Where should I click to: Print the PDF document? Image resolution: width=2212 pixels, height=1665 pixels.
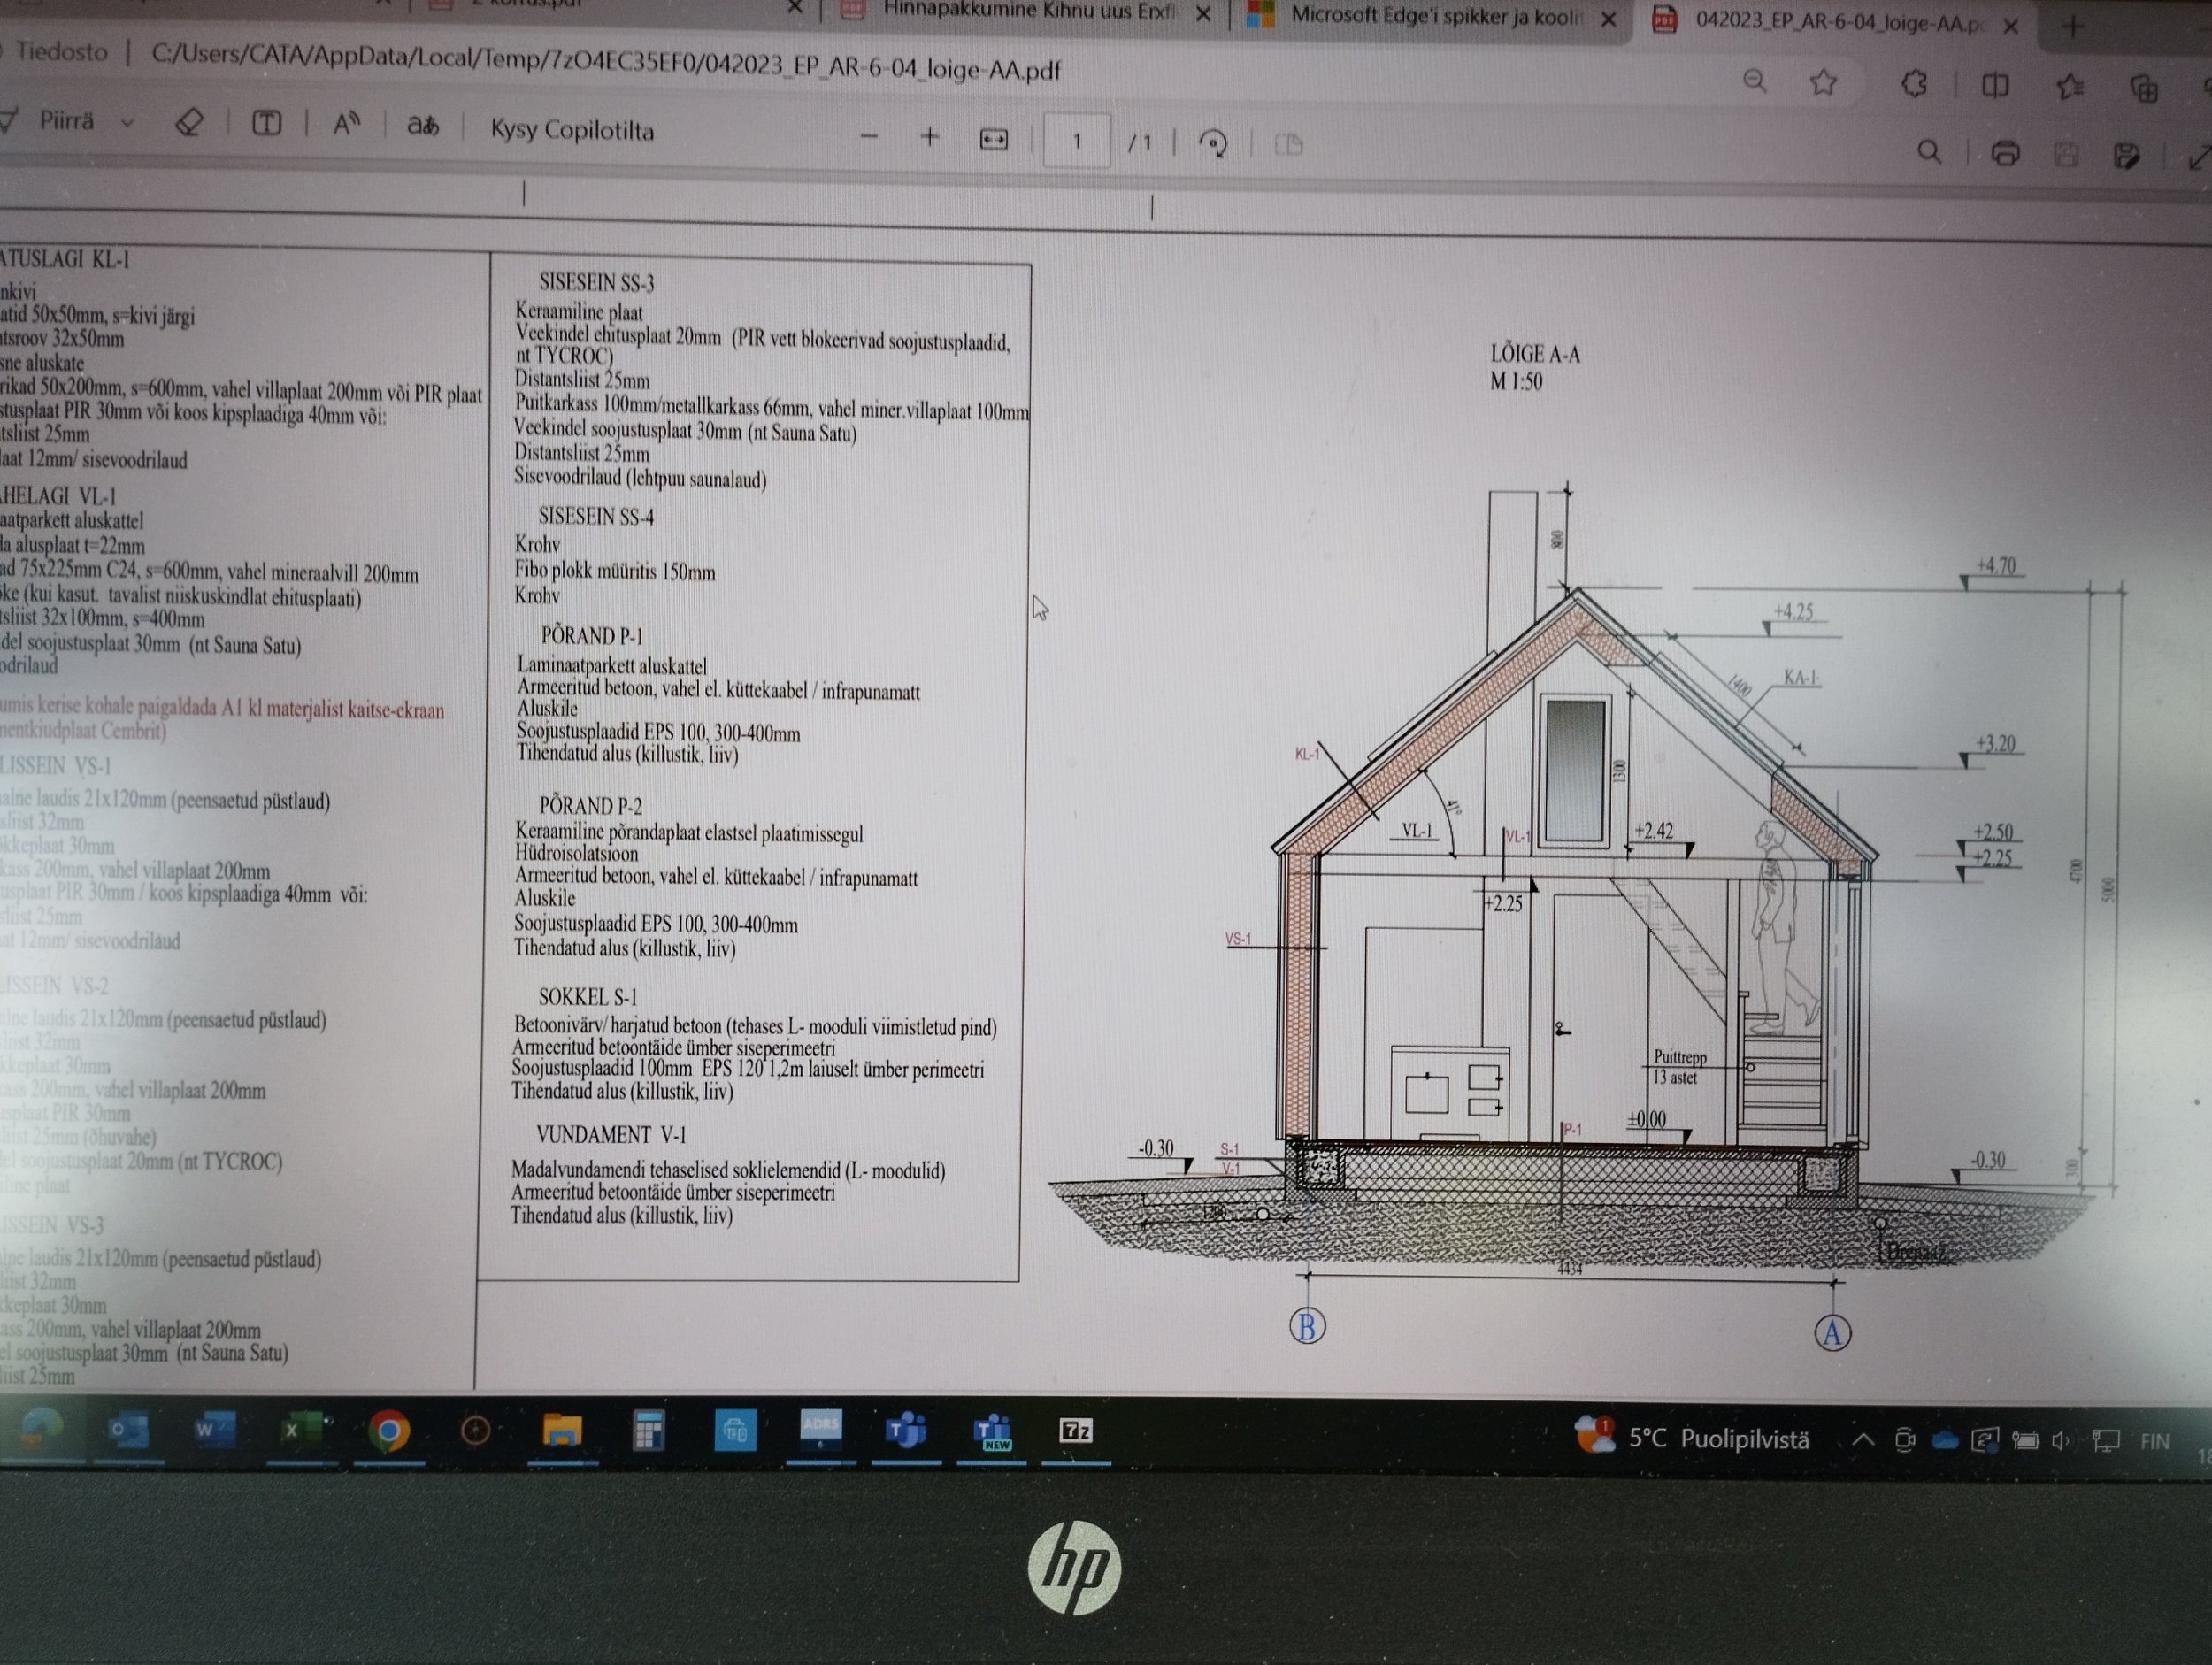point(2004,153)
